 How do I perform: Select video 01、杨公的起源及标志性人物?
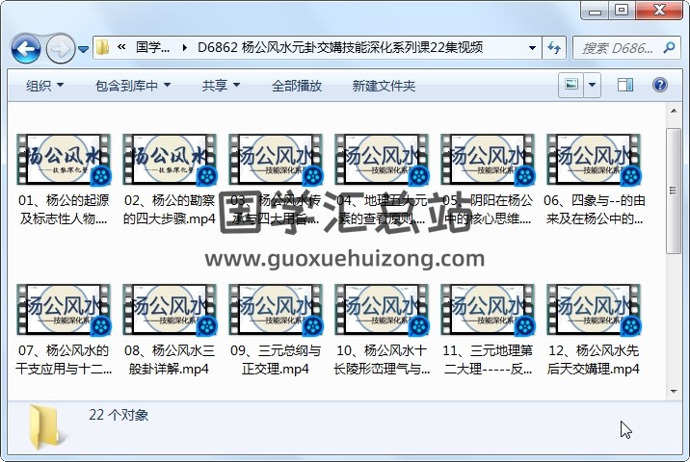click(x=64, y=180)
